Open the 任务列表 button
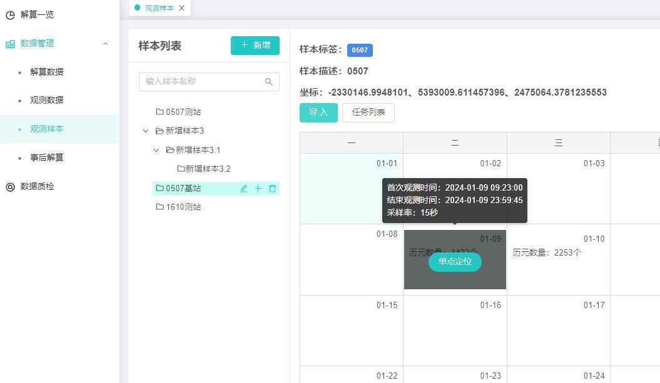 [x=368, y=112]
